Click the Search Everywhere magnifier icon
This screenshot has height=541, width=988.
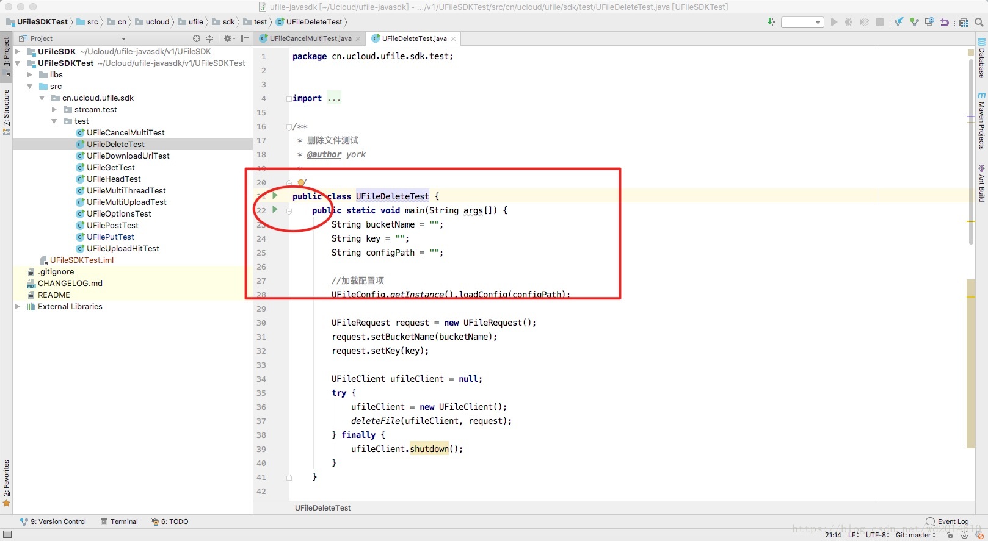[x=979, y=22]
